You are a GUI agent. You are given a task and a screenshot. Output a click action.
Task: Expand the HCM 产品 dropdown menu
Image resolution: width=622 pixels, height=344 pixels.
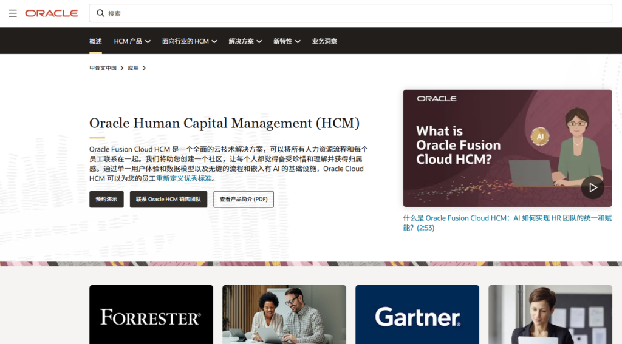[132, 41]
